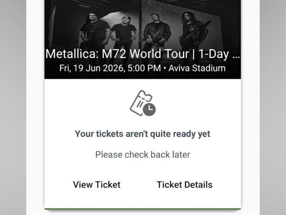
Task: Click the green bar below ticket card
Action: click(x=143, y=209)
